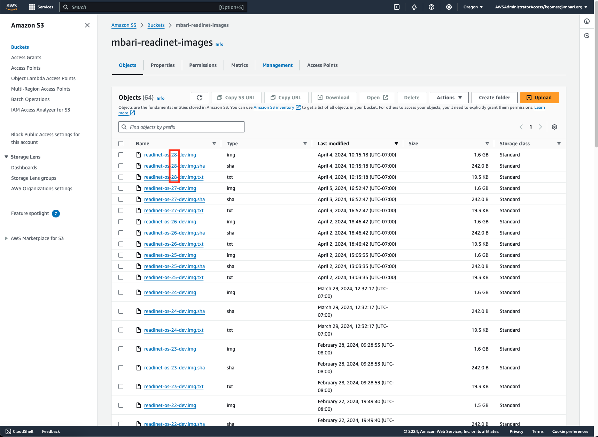Select checkbox for readinet-os-23-dev.img
The height and width of the screenshot is (437, 598).
pos(121,349)
